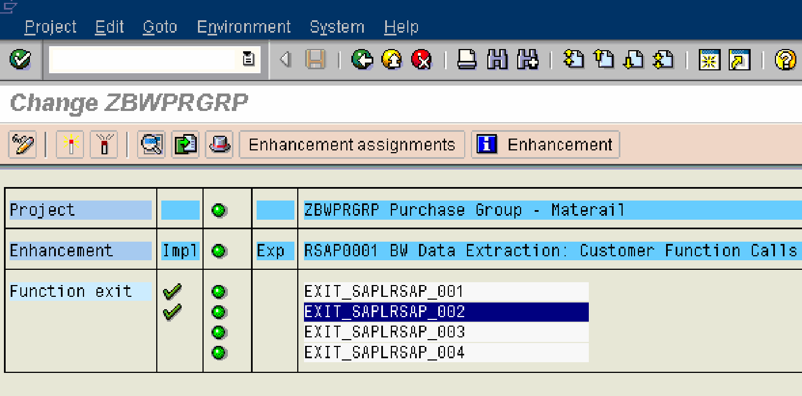Select EXIT_SAPLRSAP_004 function exit

tap(446, 353)
